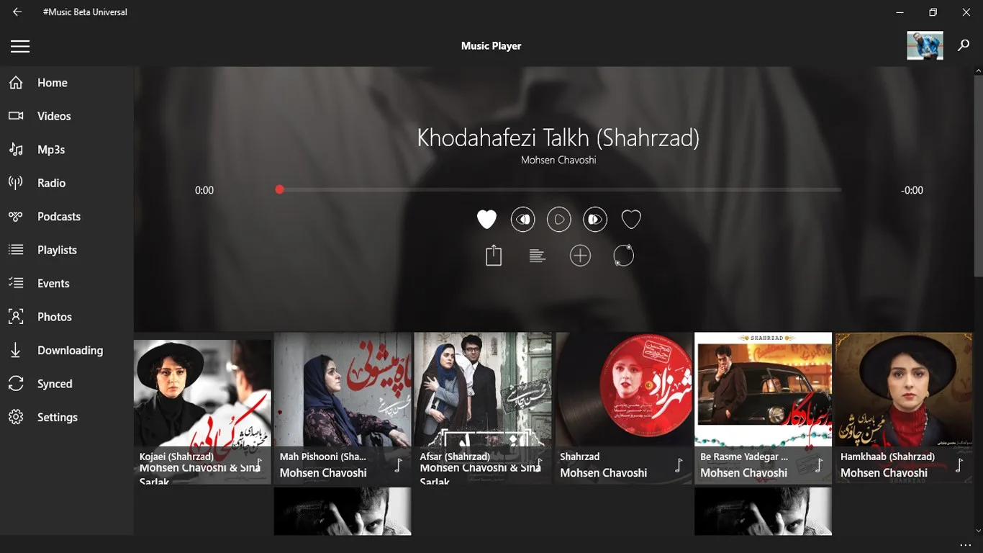Click remaining time -0:00 label
The image size is (983, 553).
(912, 190)
